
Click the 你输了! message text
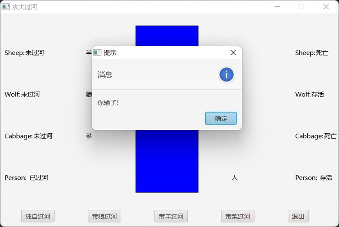pyautogui.click(x=108, y=103)
